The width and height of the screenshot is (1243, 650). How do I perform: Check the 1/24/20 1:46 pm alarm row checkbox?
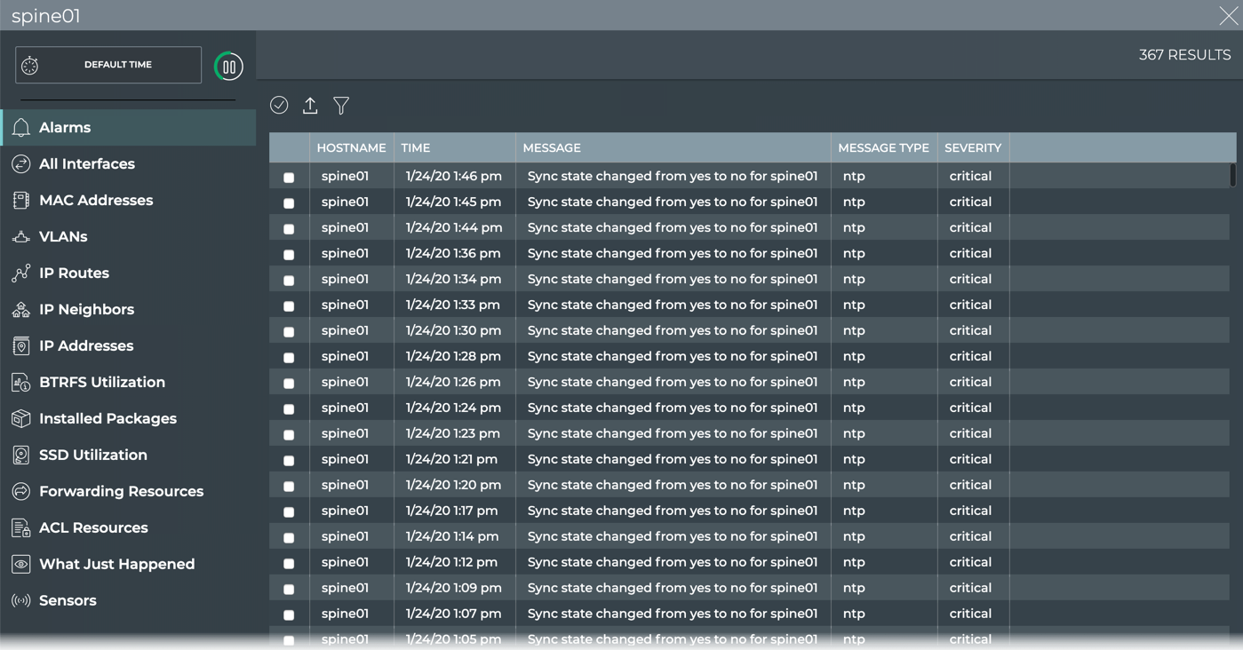tap(289, 178)
